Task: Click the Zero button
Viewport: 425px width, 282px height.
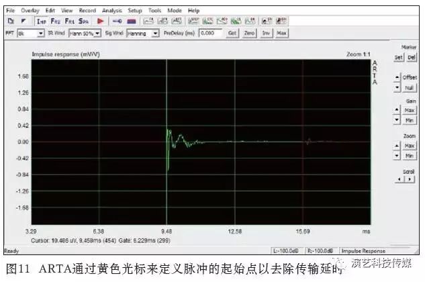Action: (249, 33)
